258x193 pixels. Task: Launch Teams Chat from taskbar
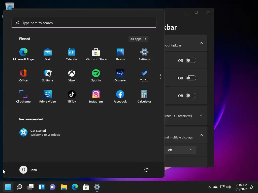tap(52, 187)
